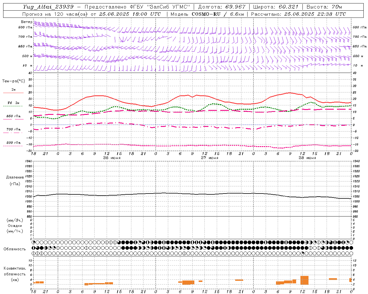Click the 26 июня date label
This screenshot has width=368, height=294.
click(x=112, y=158)
